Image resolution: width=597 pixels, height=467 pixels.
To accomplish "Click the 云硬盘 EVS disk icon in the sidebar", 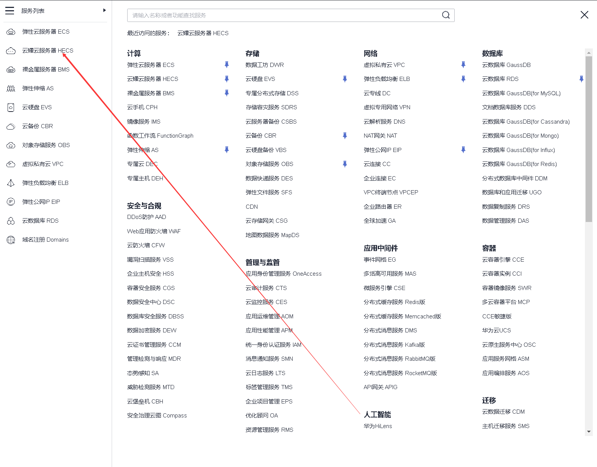I will pos(11,107).
